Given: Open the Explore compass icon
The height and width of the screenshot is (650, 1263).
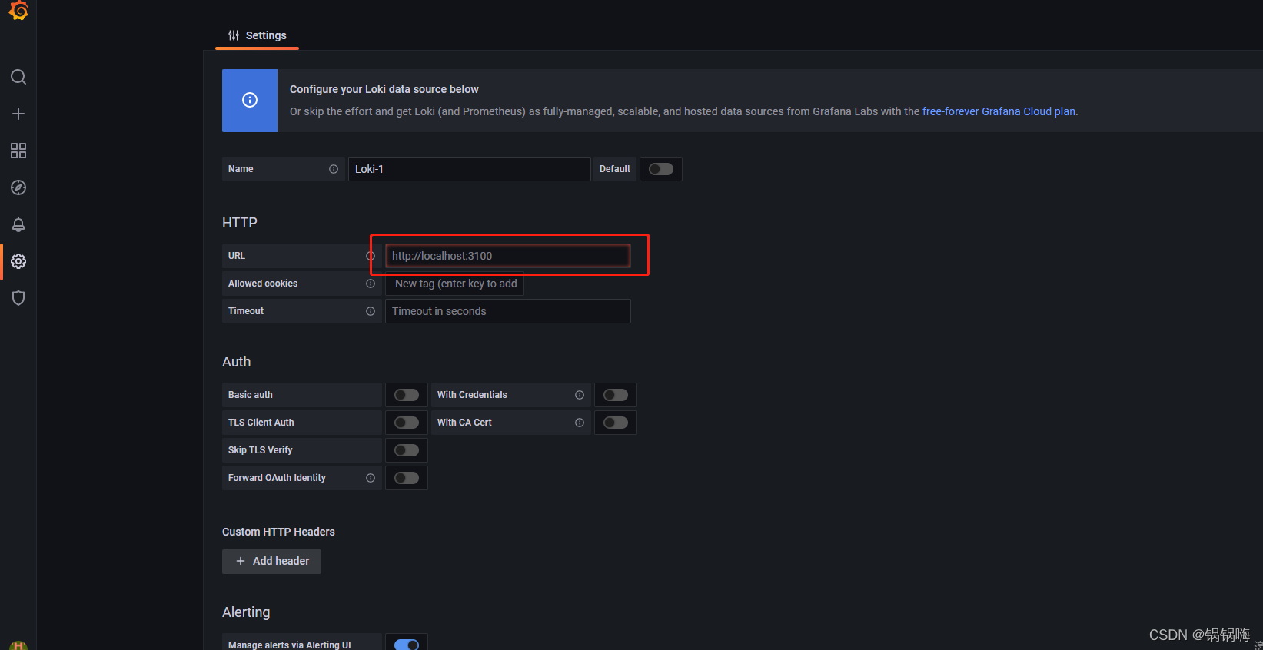Looking at the screenshot, I should coord(18,187).
